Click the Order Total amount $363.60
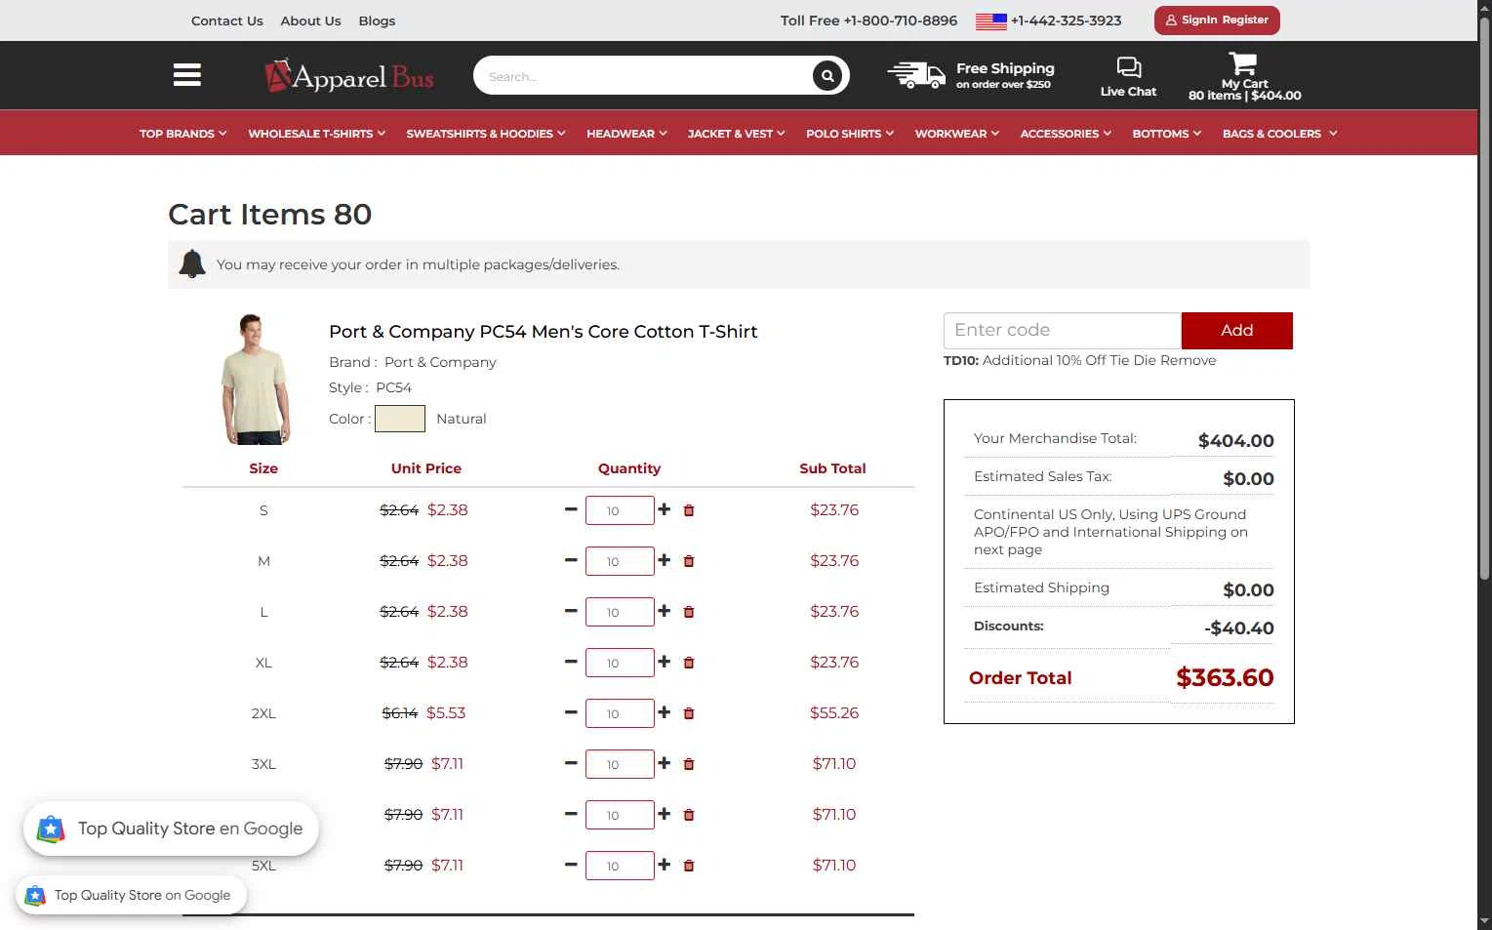Screen dimensions: 1492x930 tap(1225, 677)
